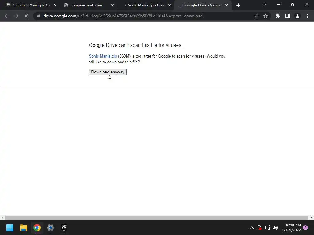Open File Explorer from taskbar
This screenshot has height=235, width=314.
23,228
